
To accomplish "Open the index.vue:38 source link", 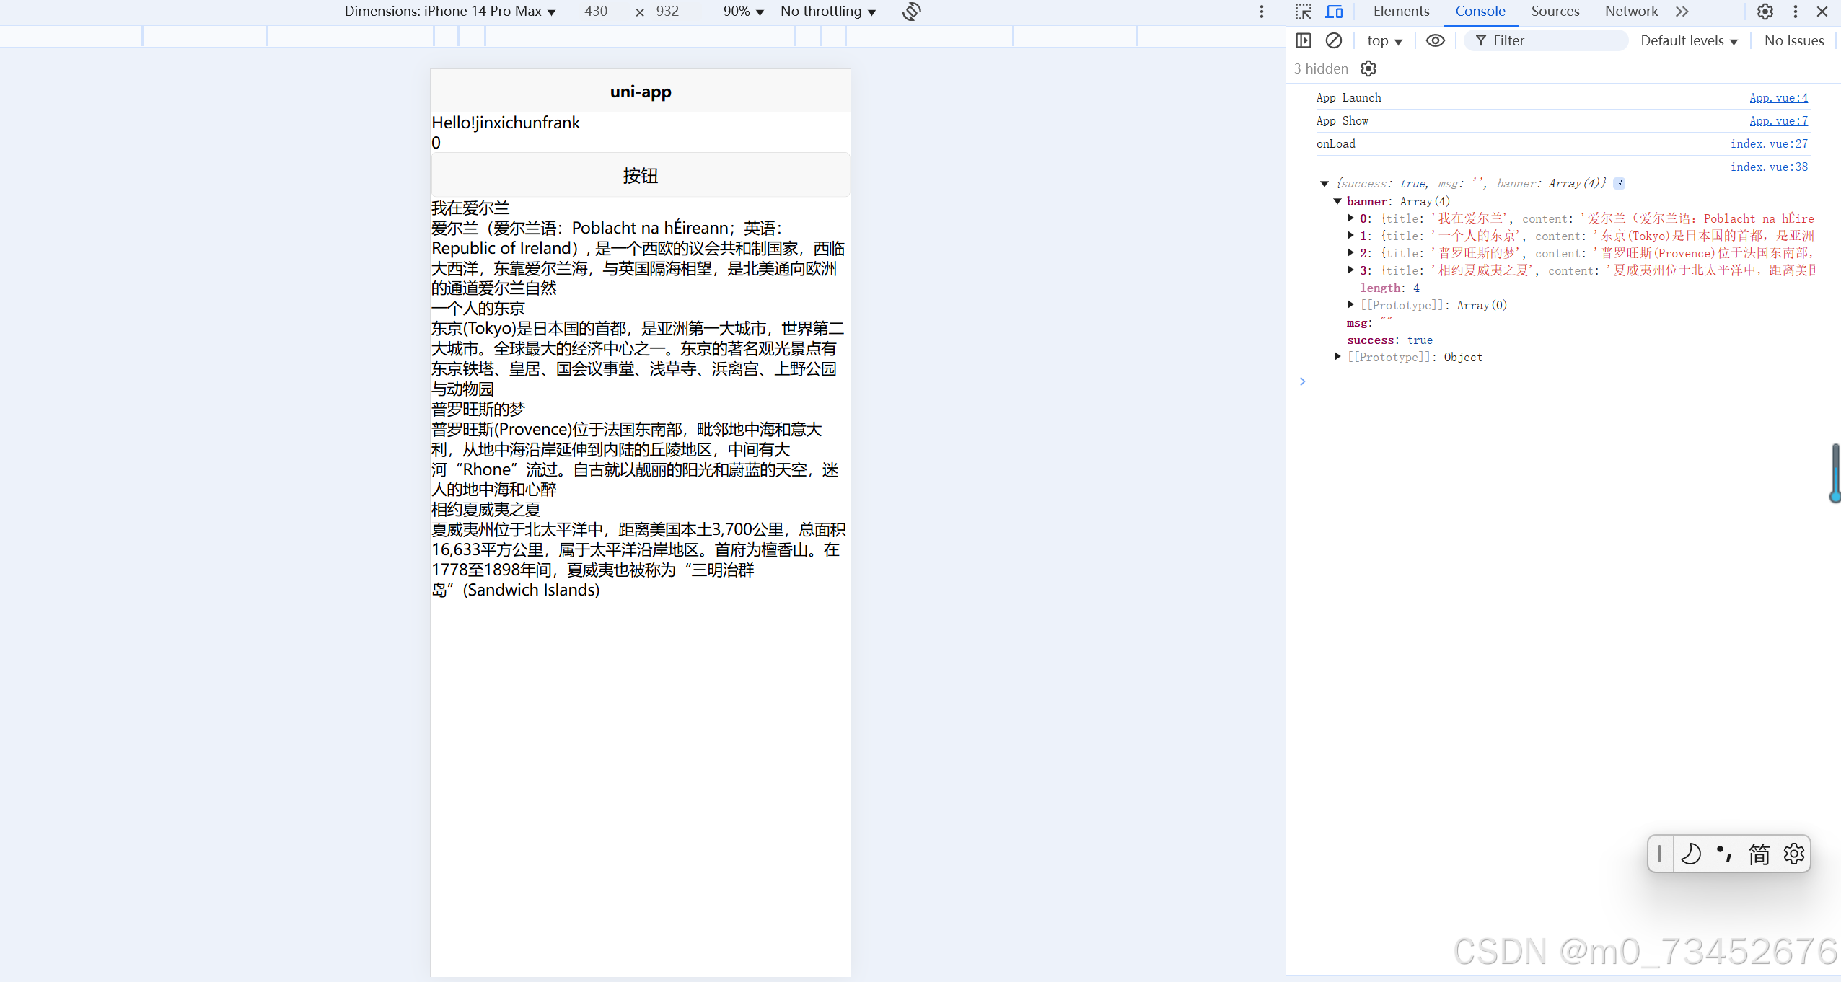I will click(1769, 167).
